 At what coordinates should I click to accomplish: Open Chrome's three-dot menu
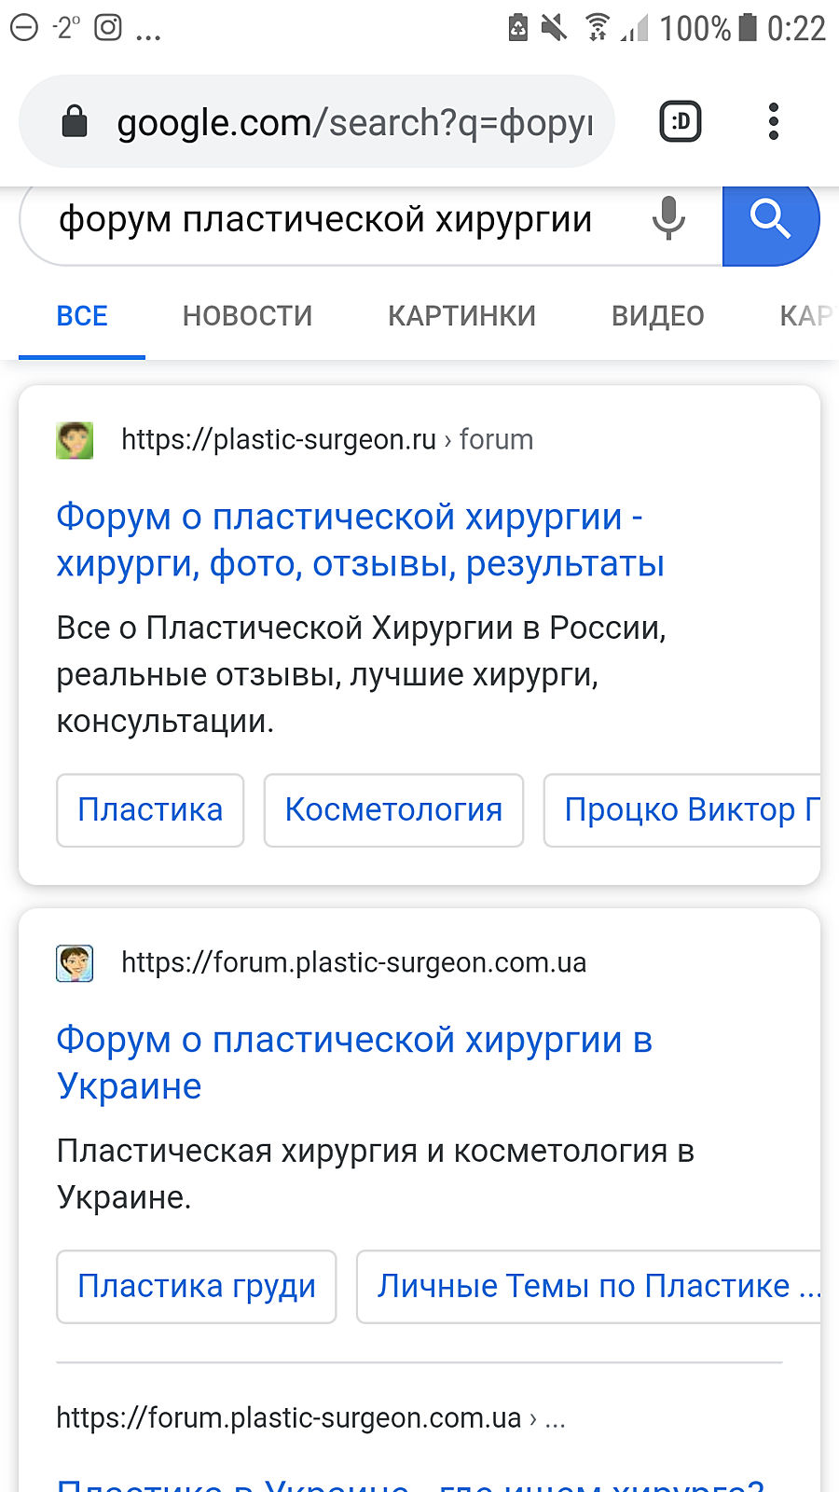point(773,122)
